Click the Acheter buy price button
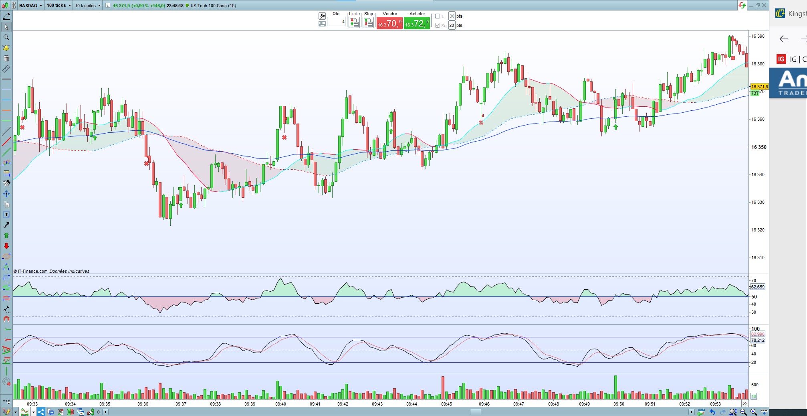The width and height of the screenshot is (807, 416). (417, 24)
